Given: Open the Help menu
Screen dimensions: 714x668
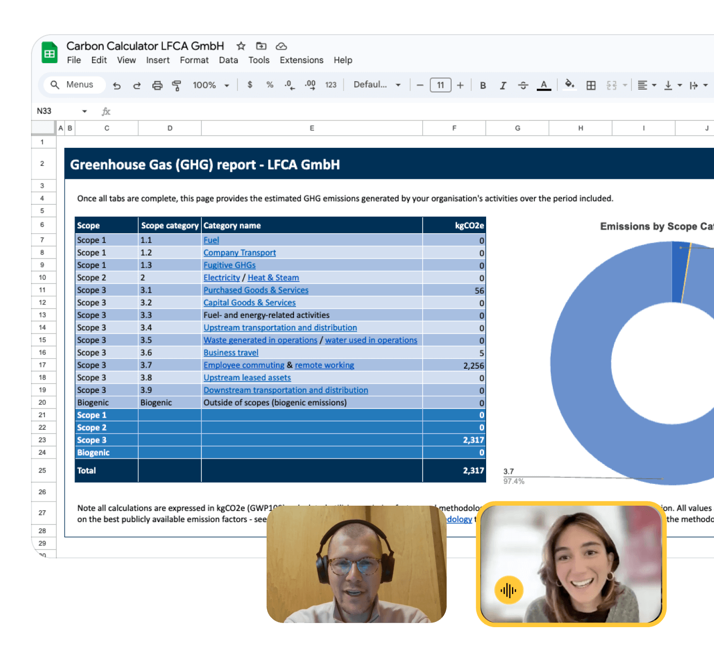Looking at the screenshot, I should point(343,60).
